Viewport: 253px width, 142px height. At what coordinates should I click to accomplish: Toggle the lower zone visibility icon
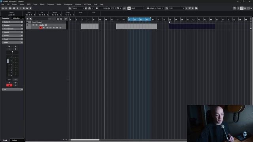pyautogui.click(x=245, y=8)
